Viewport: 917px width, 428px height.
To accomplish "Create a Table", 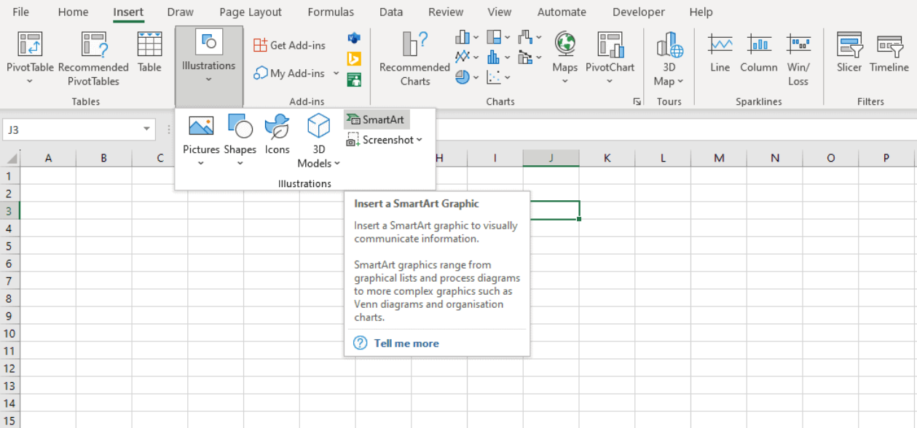I will click(x=149, y=58).
